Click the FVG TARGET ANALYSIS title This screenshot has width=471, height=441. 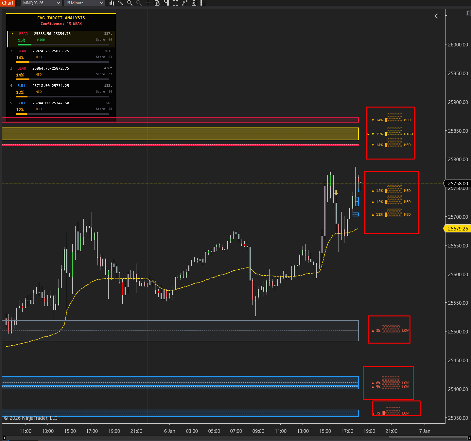point(61,18)
